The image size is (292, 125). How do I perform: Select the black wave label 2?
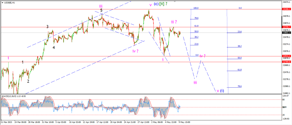pos(28,81)
